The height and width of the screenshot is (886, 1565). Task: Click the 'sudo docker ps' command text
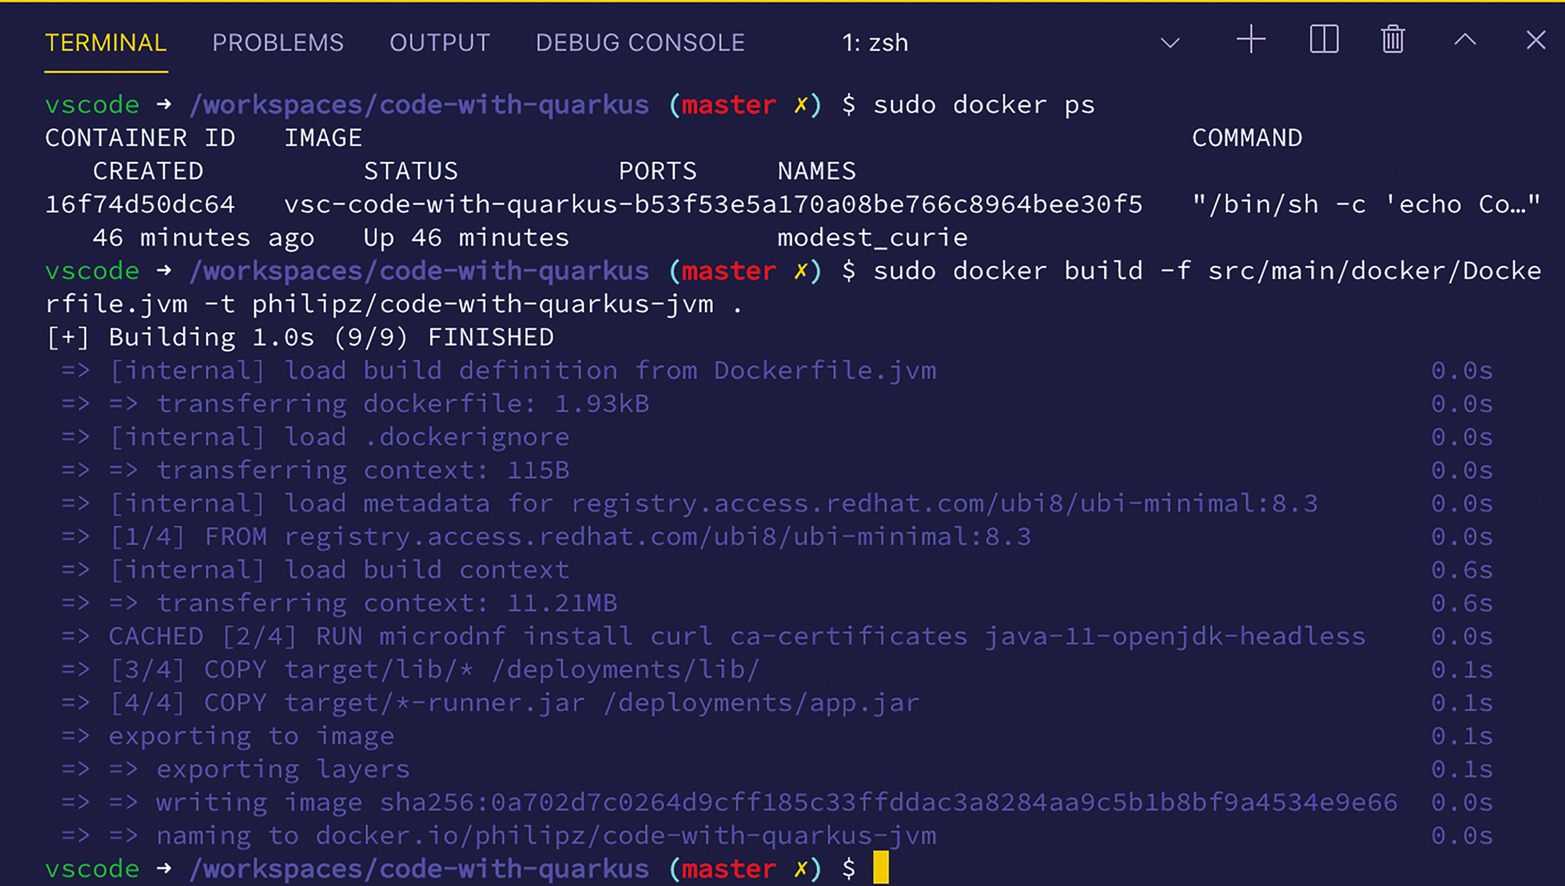pos(984,105)
